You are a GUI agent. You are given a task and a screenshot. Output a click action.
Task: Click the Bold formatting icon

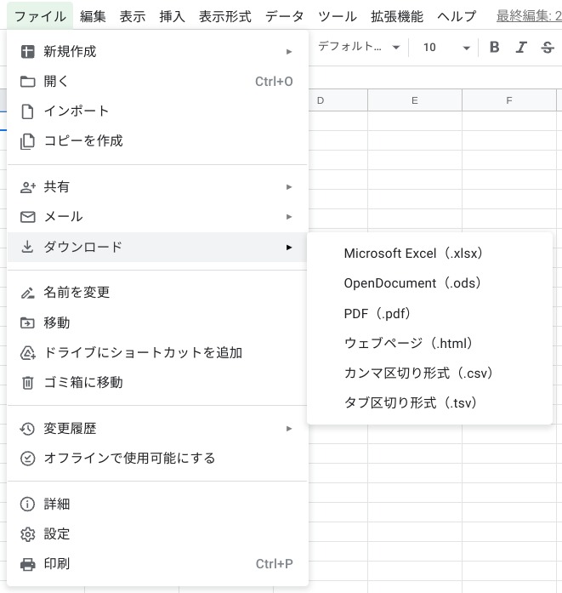click(495, 48)
